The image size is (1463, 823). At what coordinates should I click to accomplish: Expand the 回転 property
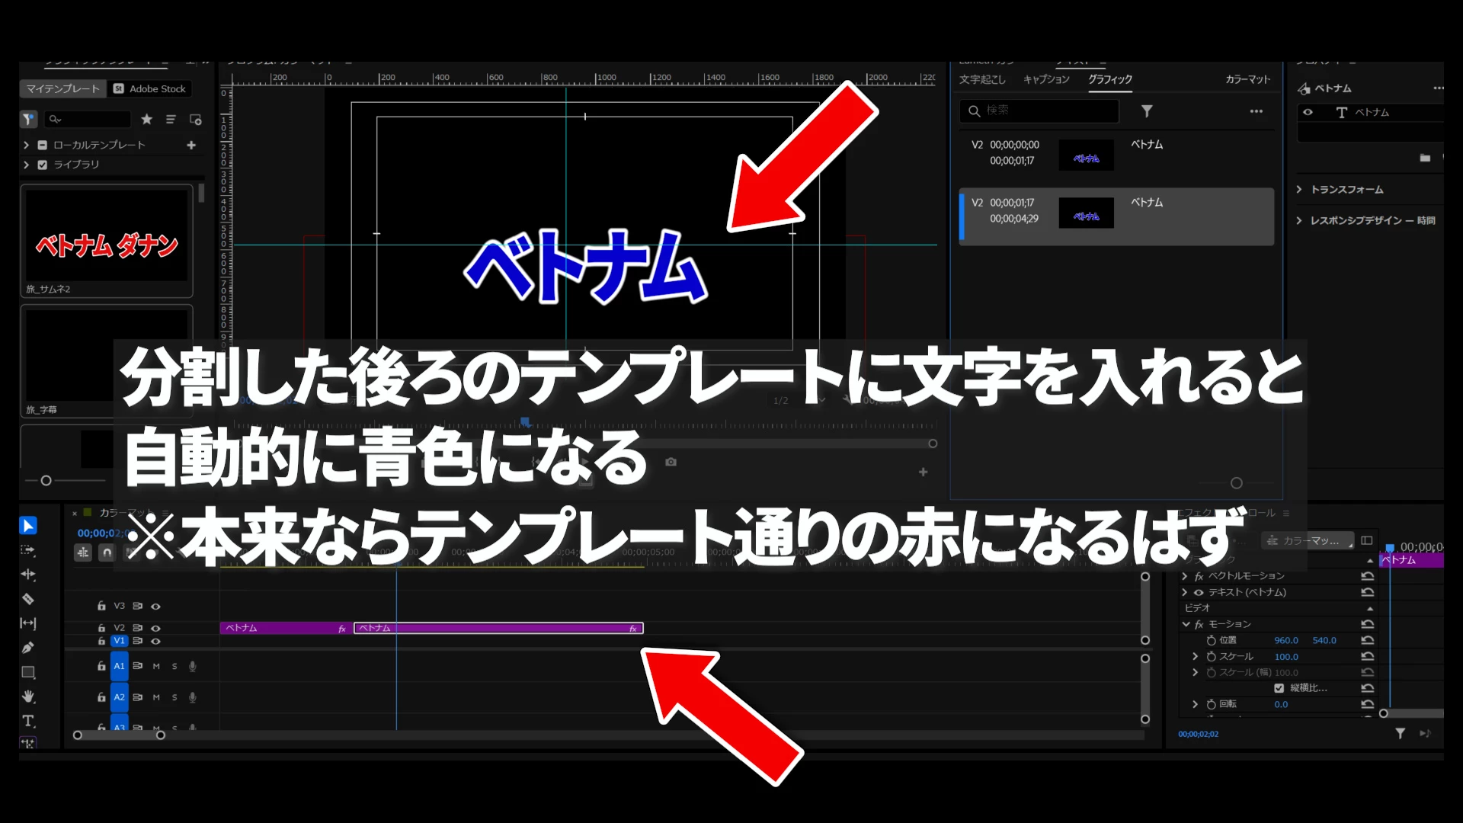point(1195,704)
